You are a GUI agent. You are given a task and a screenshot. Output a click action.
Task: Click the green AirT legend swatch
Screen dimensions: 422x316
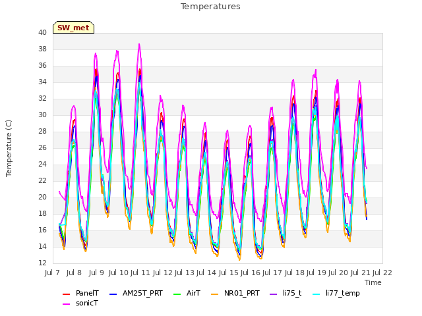coord(177,294)
